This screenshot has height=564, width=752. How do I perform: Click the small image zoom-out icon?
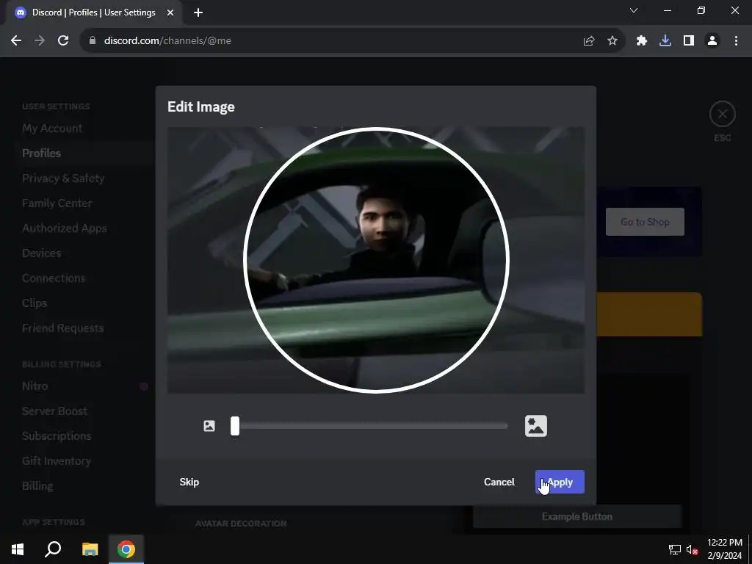(209, 426)
